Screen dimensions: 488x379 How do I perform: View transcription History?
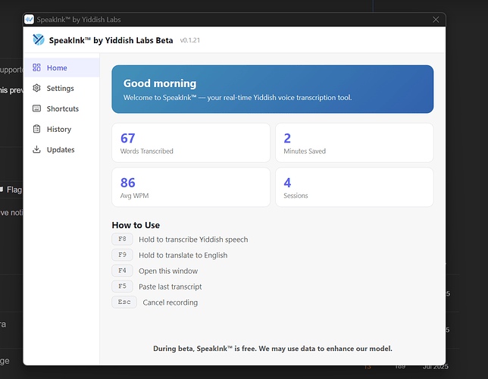click(61, 130)
